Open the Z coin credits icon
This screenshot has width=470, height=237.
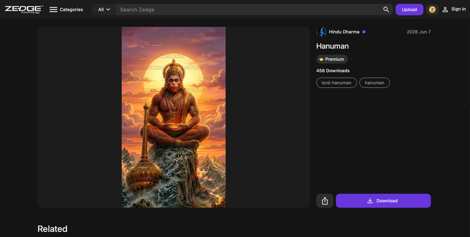tap(432, 10)
